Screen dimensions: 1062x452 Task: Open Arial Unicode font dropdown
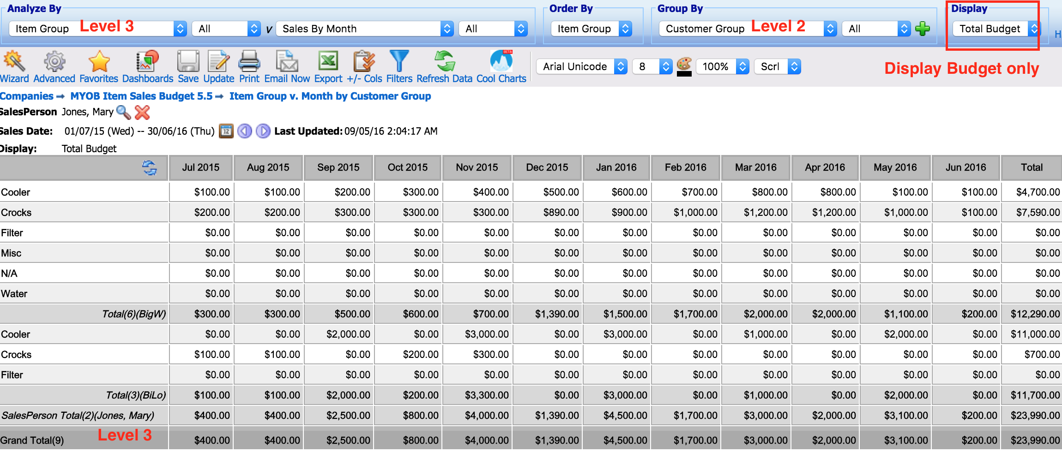click(x=582, y=66)
